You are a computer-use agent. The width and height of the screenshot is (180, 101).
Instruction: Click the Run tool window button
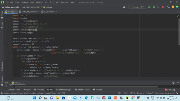pyautogui.click(x=50, y=90)
